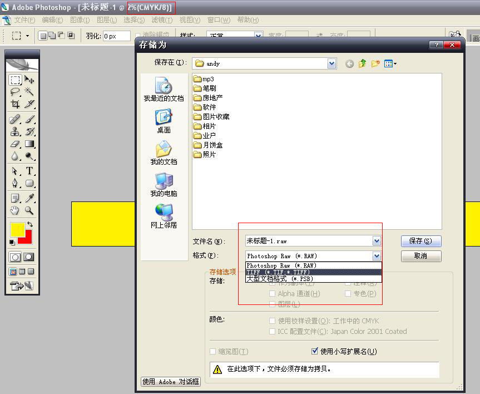Select the Dodge tool
The height and width of the screenshot is (394, 480).
[29, 156]
